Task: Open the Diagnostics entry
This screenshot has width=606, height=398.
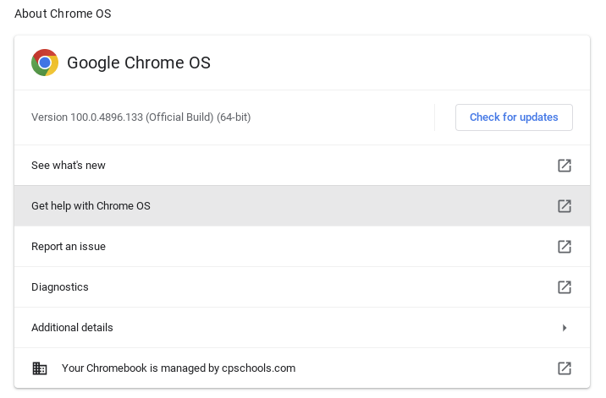Action: tap(302, 286)
